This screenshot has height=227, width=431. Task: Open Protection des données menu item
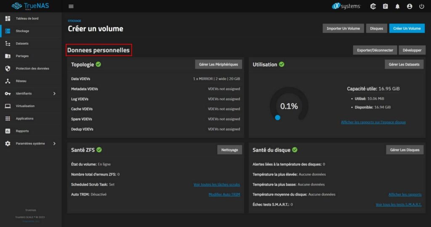31,69
